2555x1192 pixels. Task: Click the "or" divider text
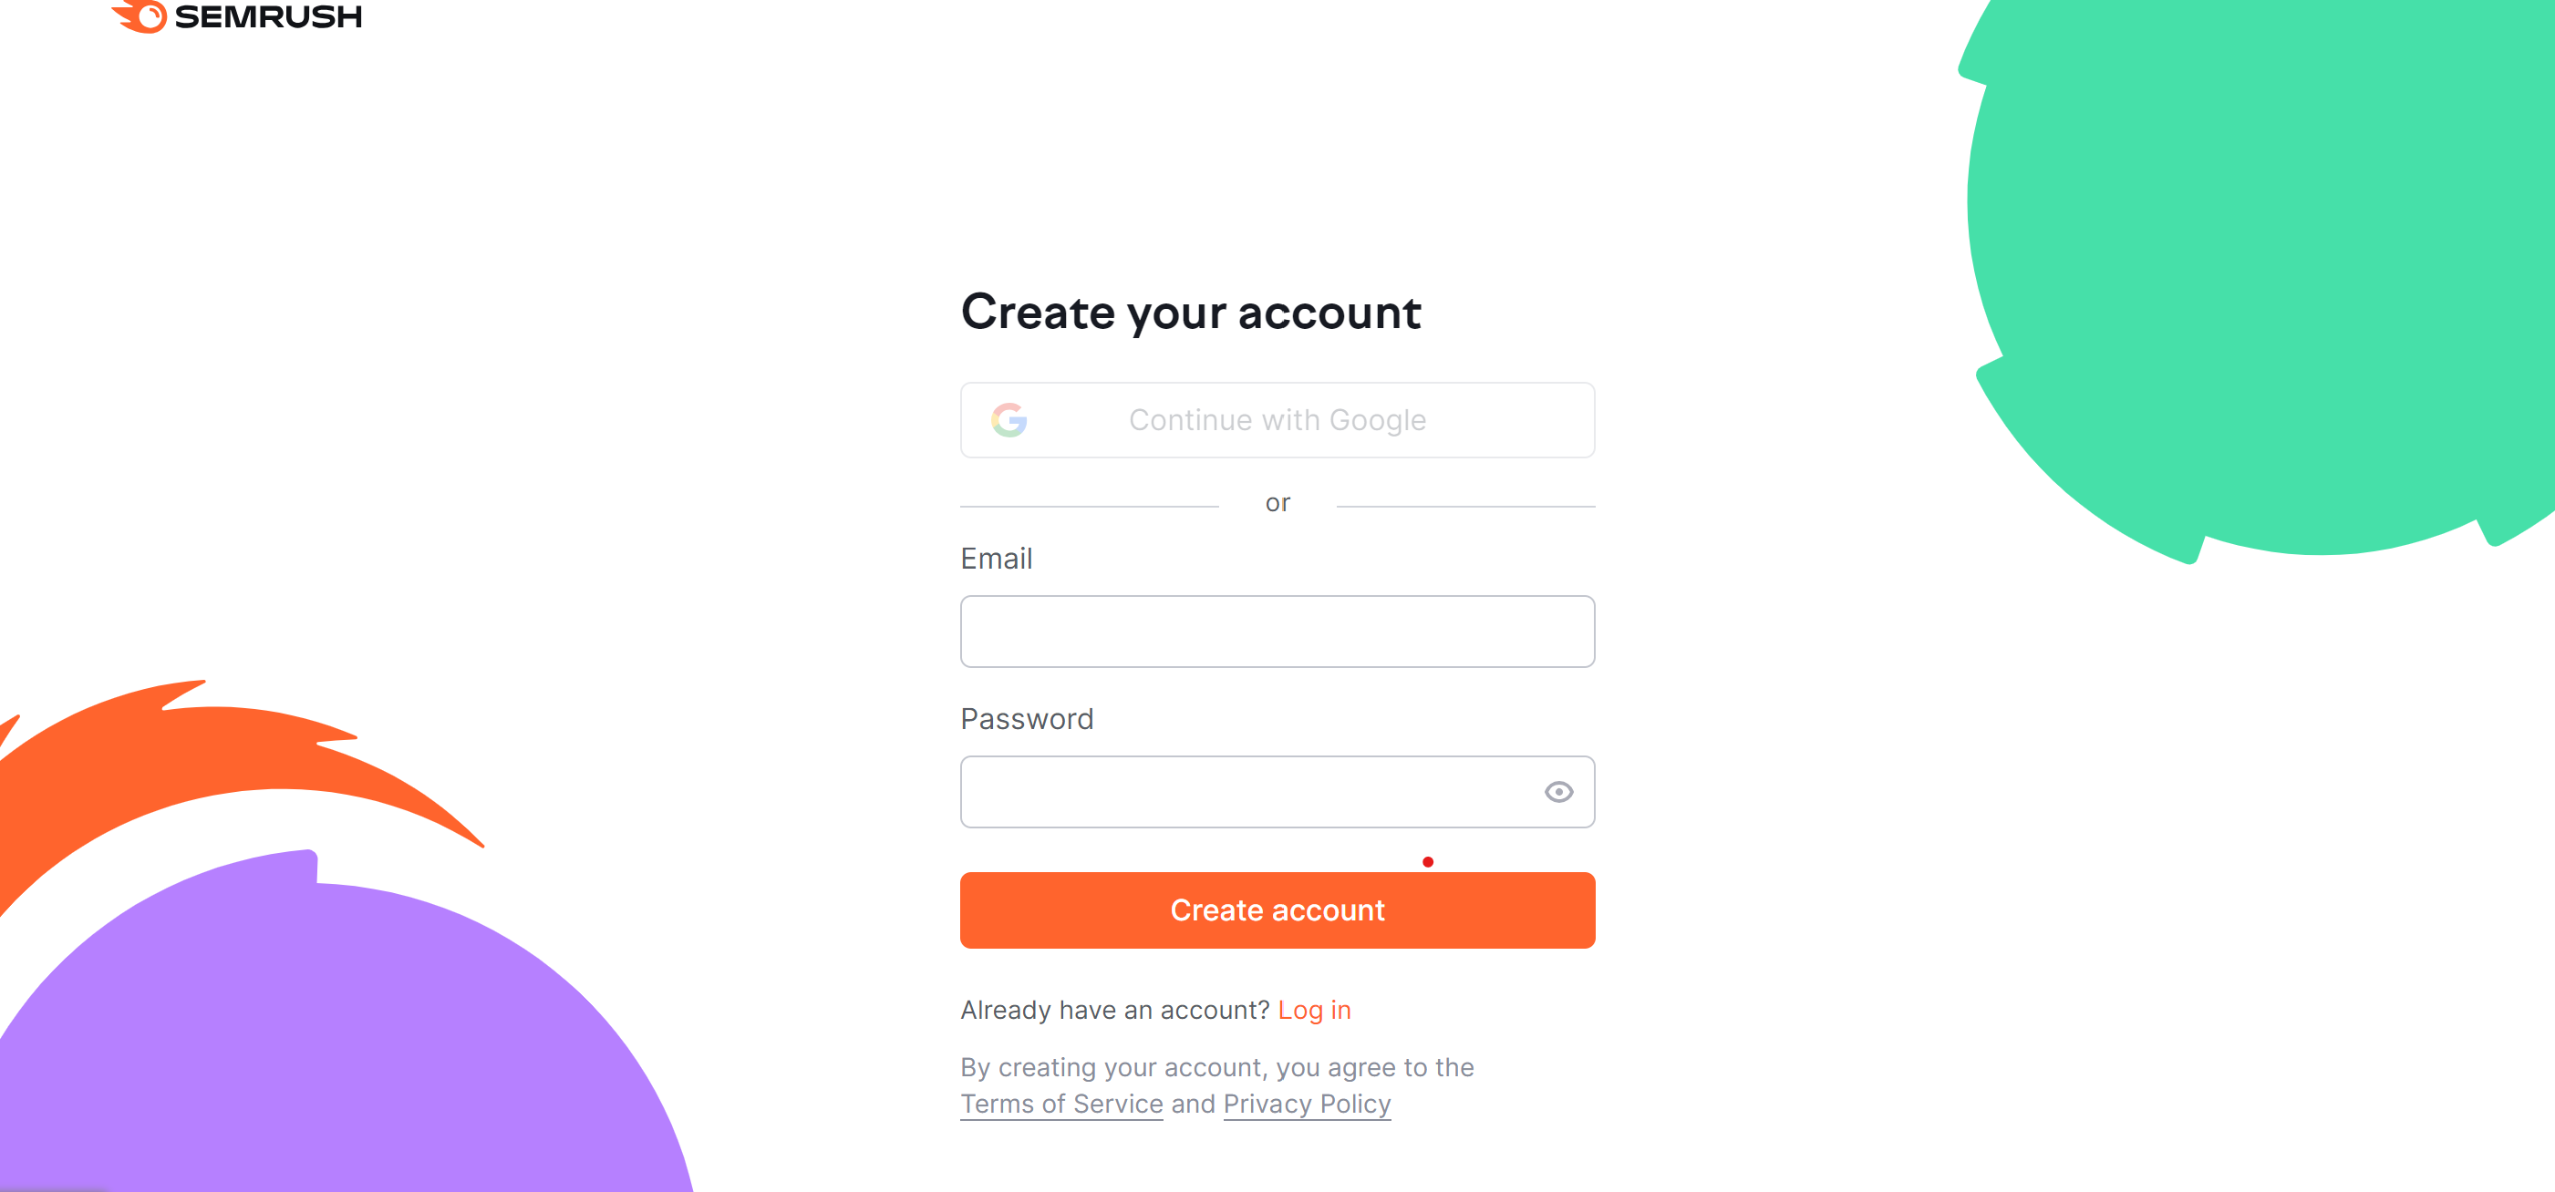click(1277, 503)
